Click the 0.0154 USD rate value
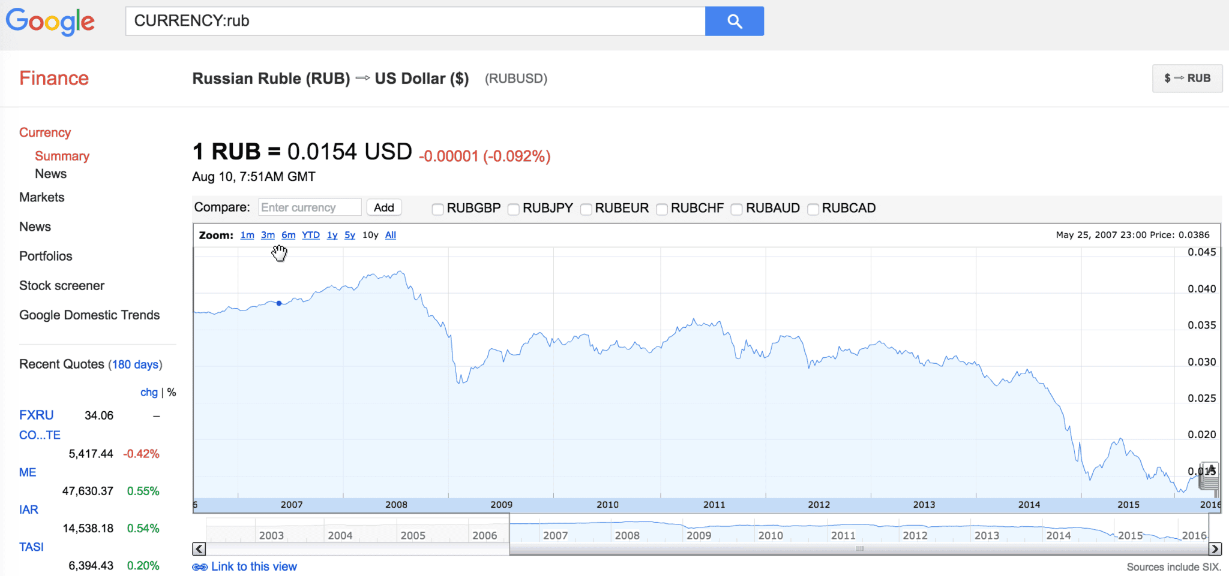The image size is (1229, 576). coord(350,152)
